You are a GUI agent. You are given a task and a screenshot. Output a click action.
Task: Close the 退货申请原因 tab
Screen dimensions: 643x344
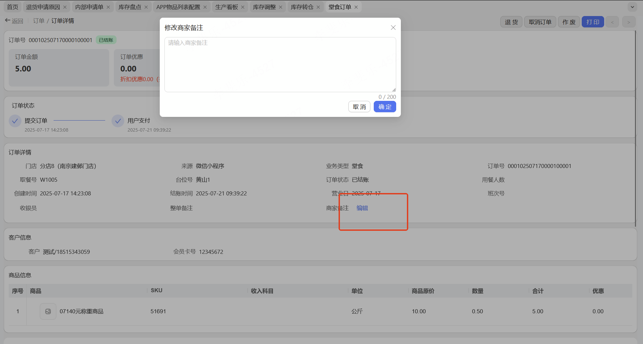point(65,7)
